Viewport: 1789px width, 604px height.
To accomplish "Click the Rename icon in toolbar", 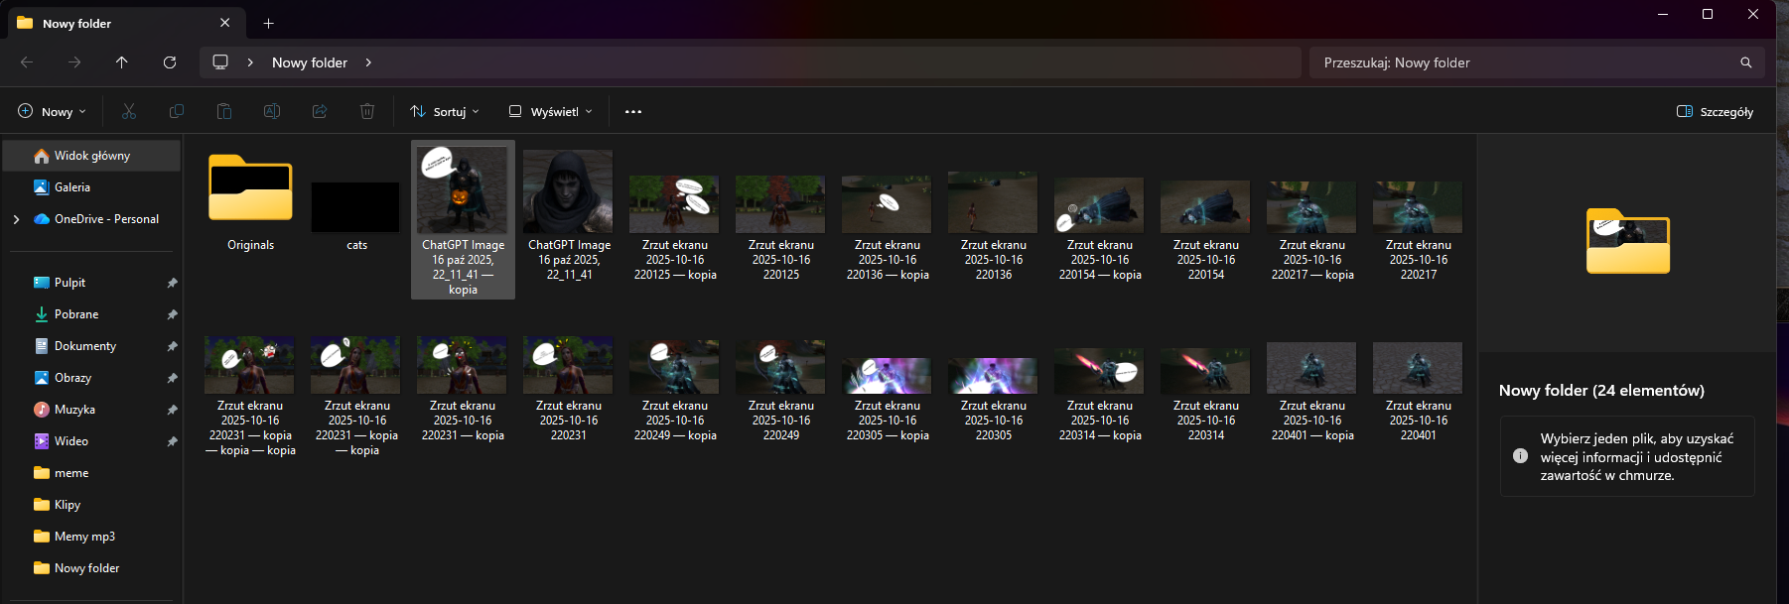I will pyautogui.click(x=272, y=111).
